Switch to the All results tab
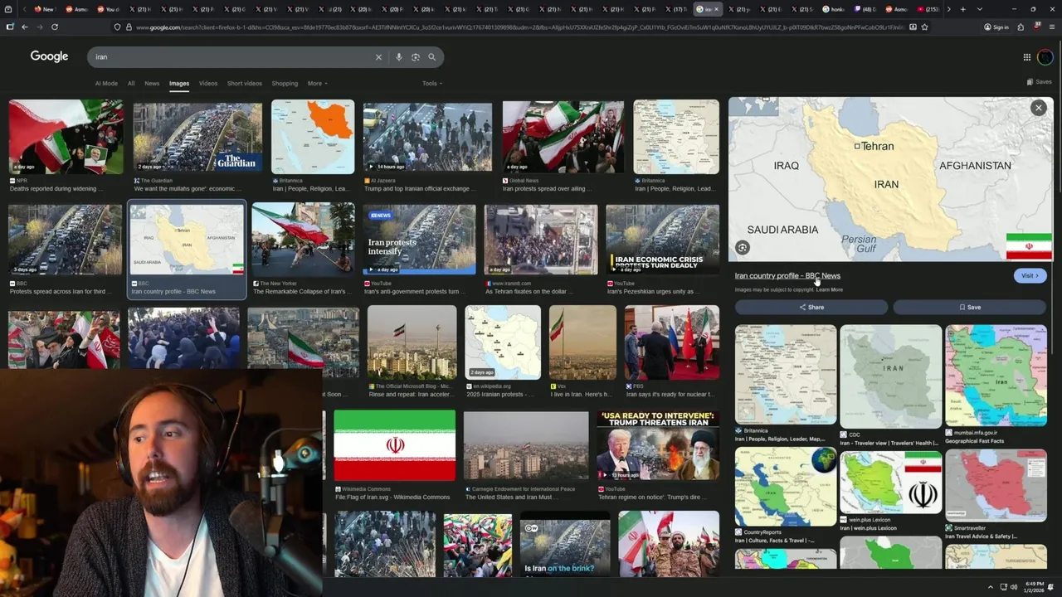 [131, 83]
